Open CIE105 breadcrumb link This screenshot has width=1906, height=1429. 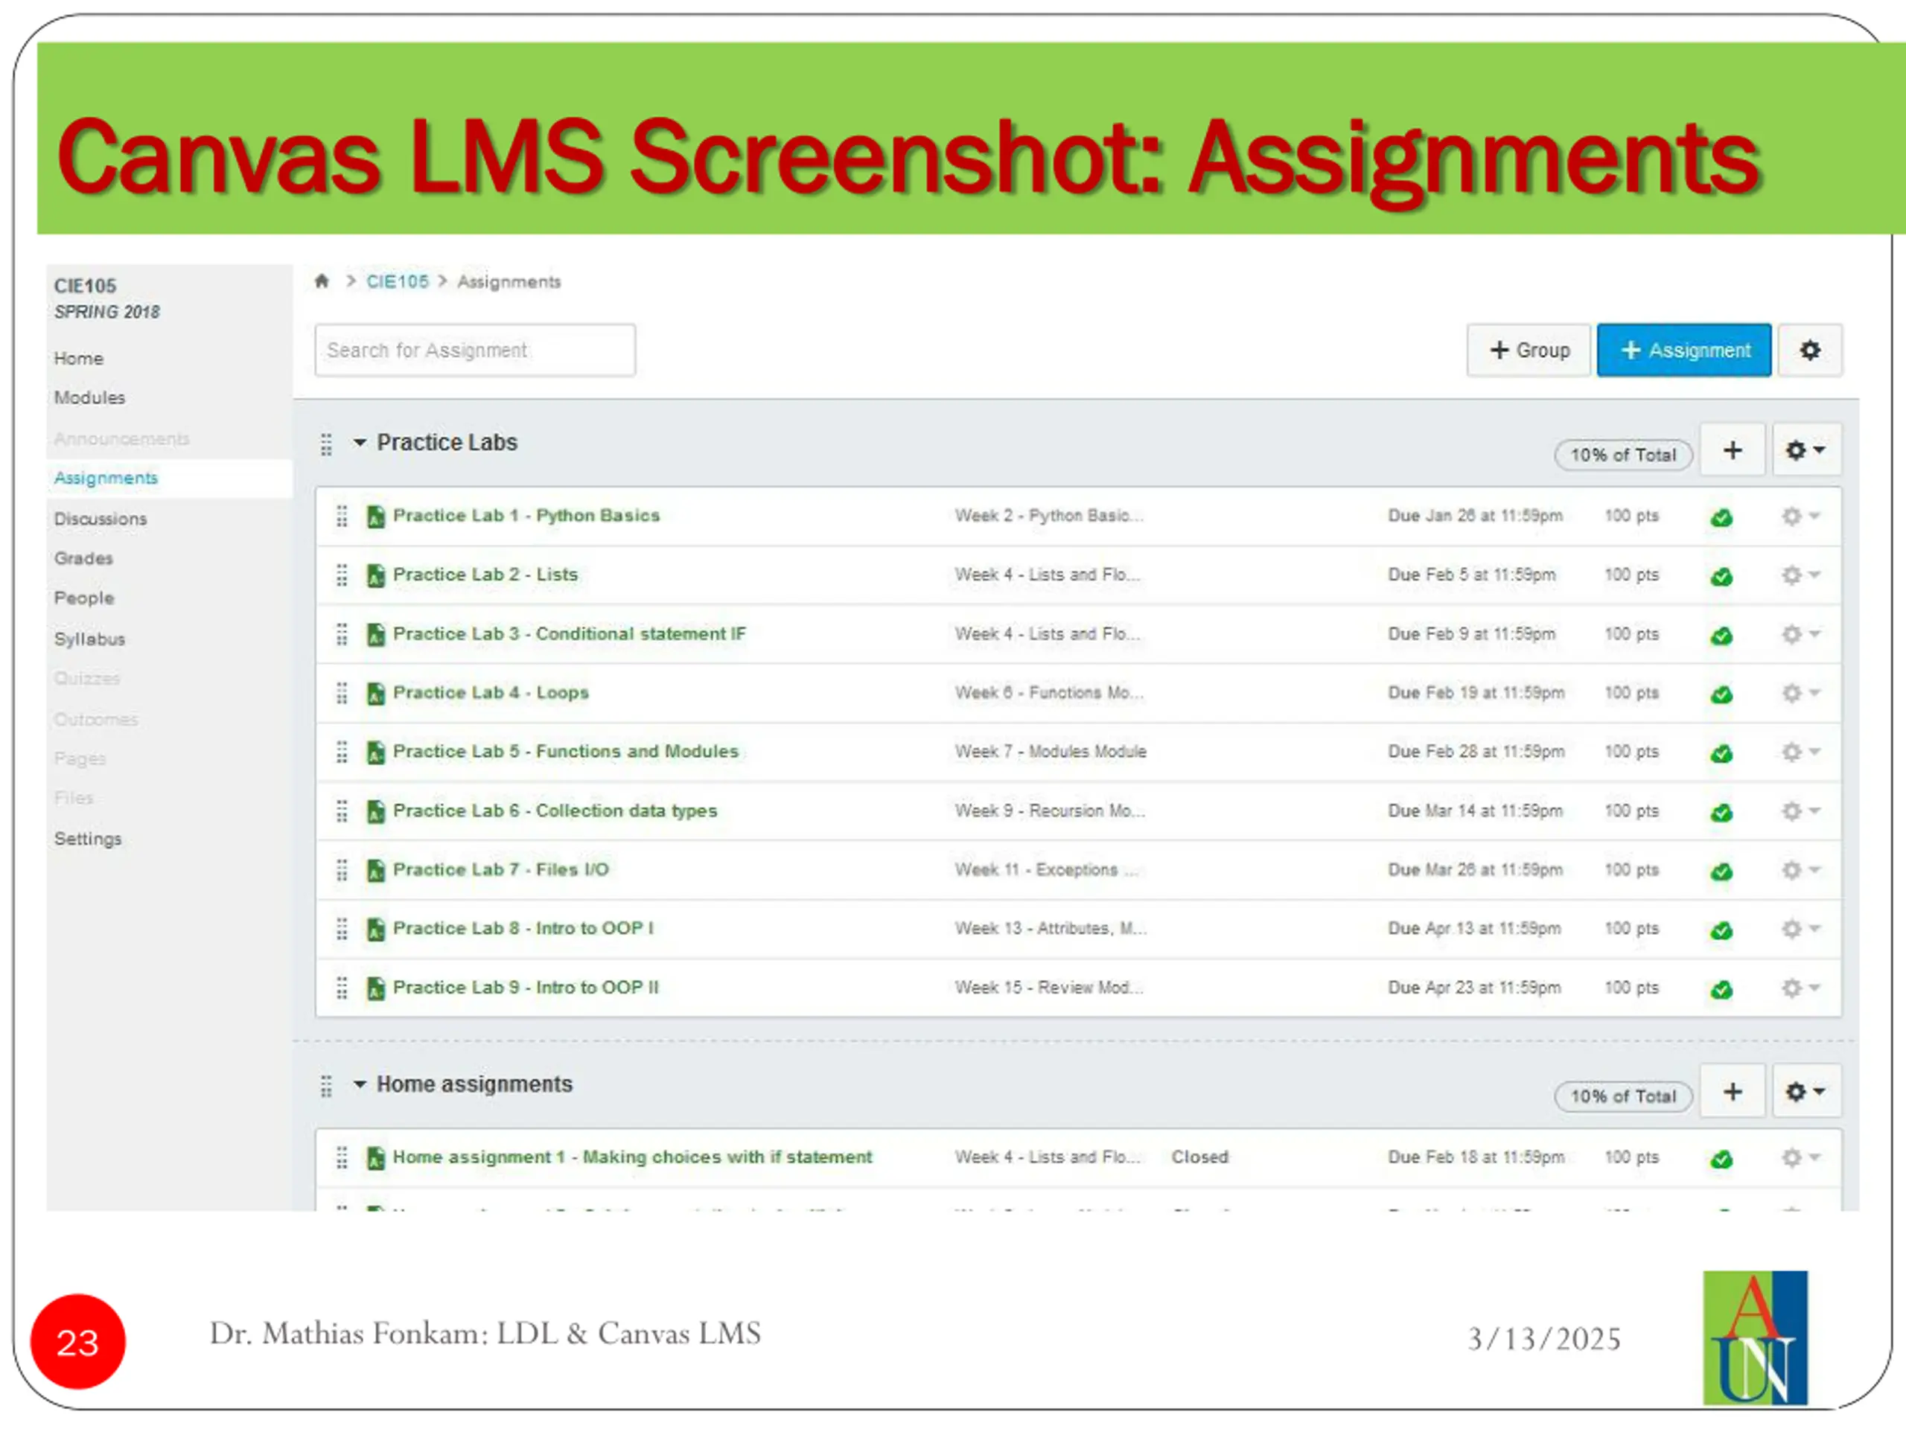point(398,281)
